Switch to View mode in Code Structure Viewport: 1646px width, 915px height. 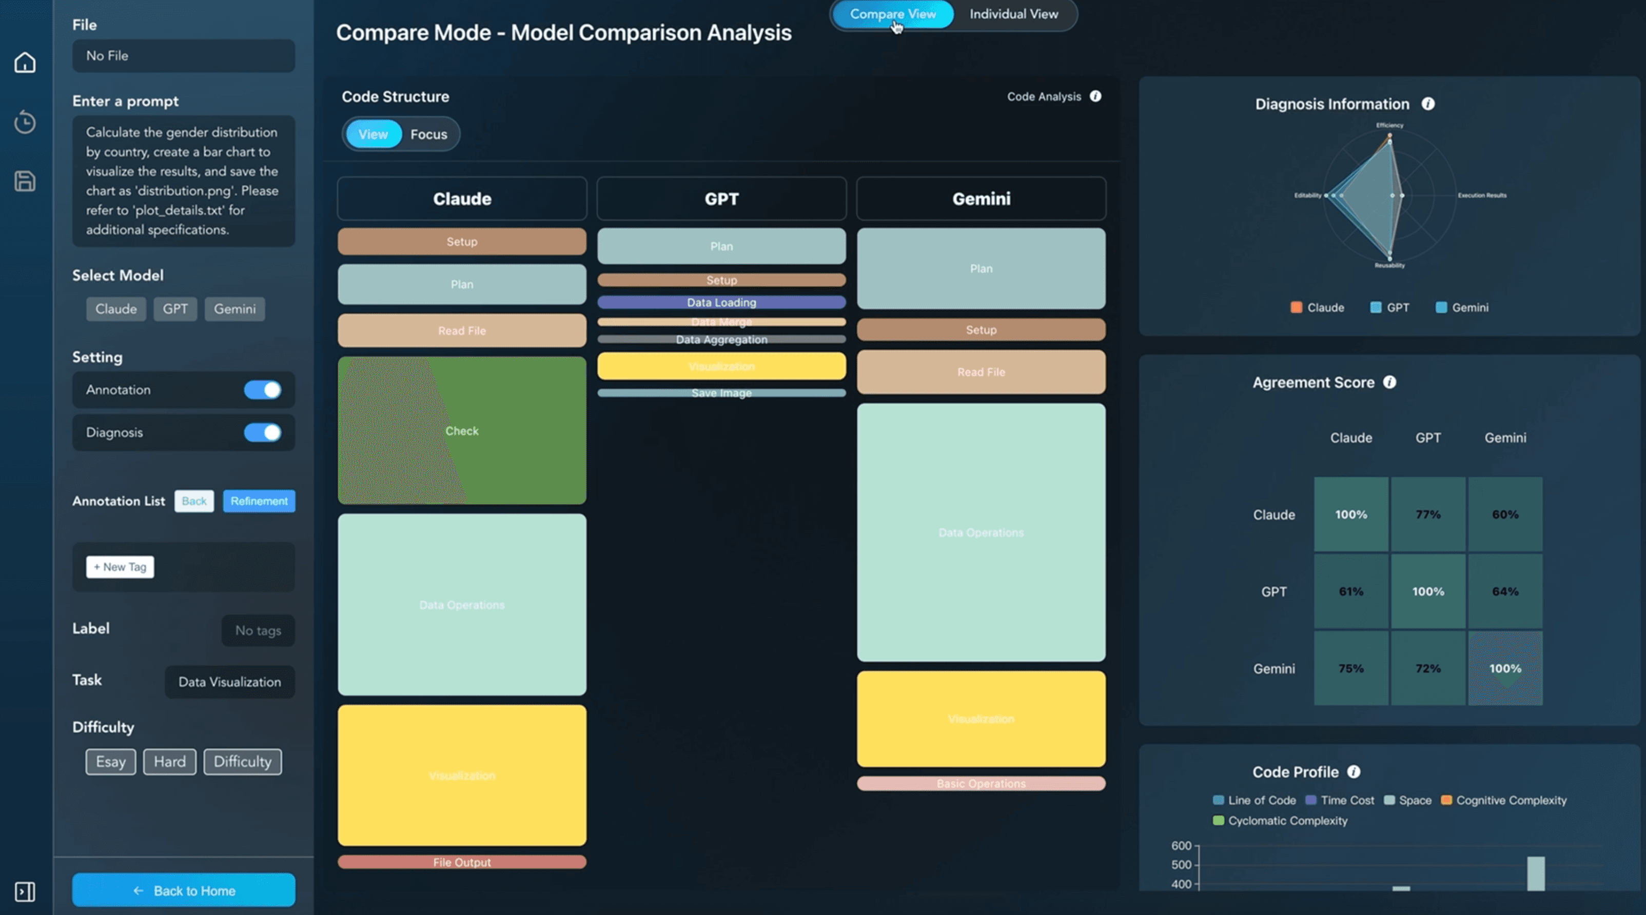click(x=373, y=134)
